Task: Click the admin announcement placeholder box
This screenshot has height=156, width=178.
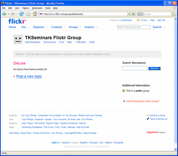Action: coord(87,54)
